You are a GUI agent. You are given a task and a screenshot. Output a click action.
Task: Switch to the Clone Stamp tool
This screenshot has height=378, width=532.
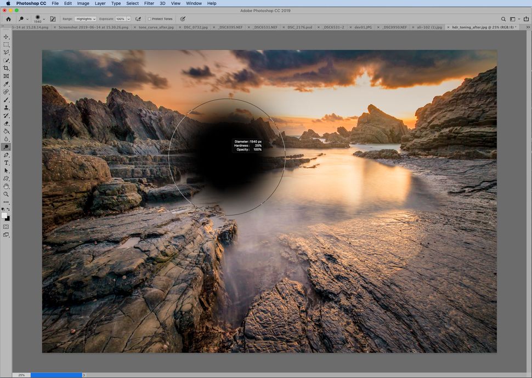(x=7, y=108)
